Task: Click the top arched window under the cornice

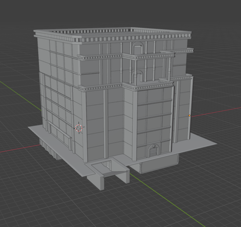Action: [x=138, y=48]
